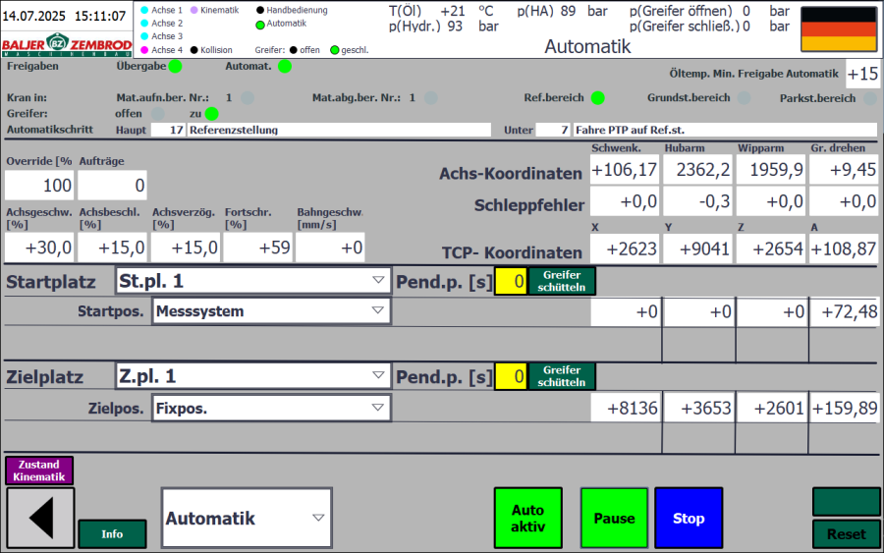Toggle the Pause button
This screenshot has width=884, height=553.
click(x=614, y=518)
